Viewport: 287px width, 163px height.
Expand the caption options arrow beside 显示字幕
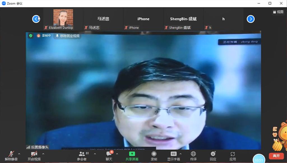[x=180, y=154]
